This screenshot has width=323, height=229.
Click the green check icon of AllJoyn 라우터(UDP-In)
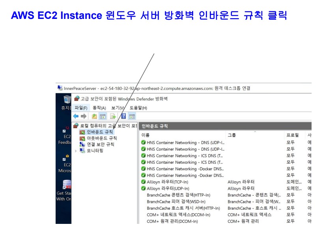pyautogui.click(x=144, y=188)
